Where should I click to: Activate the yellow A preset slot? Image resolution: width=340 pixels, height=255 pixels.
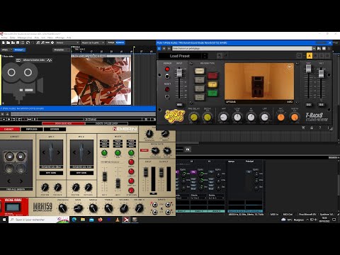310,56
